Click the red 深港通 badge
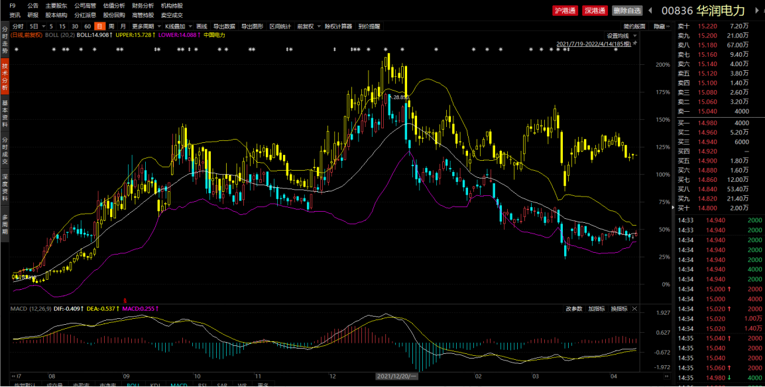 [x=595, y=11]
